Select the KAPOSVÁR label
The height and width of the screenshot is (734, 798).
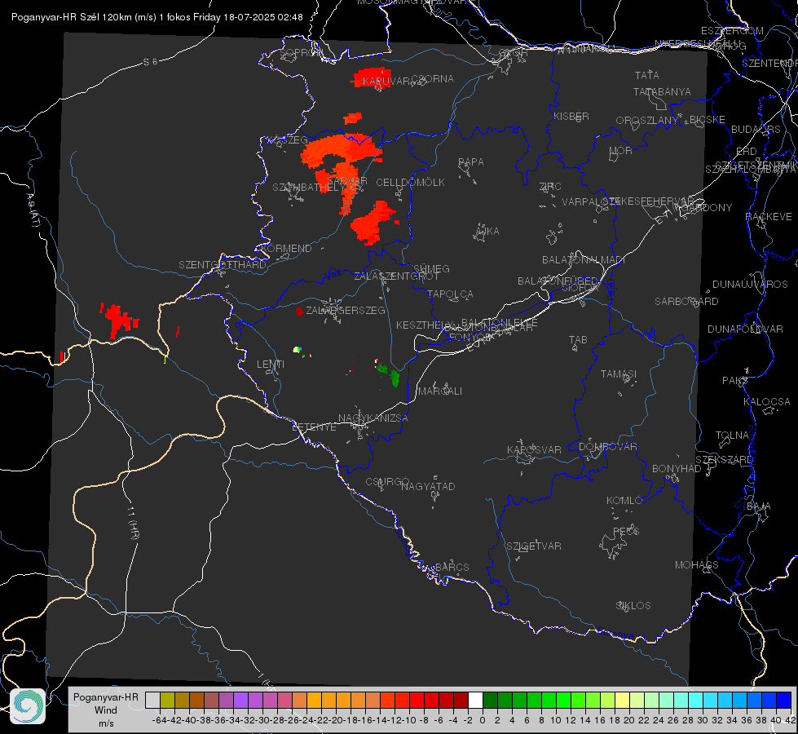click(x=534, y=449)
